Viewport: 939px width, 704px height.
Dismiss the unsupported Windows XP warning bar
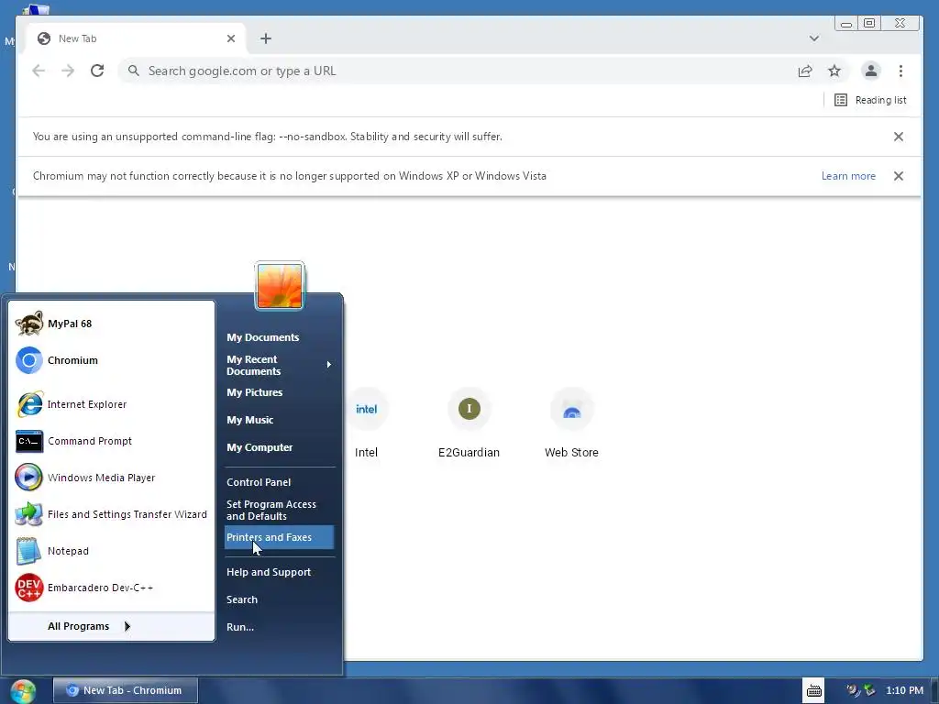899,176
